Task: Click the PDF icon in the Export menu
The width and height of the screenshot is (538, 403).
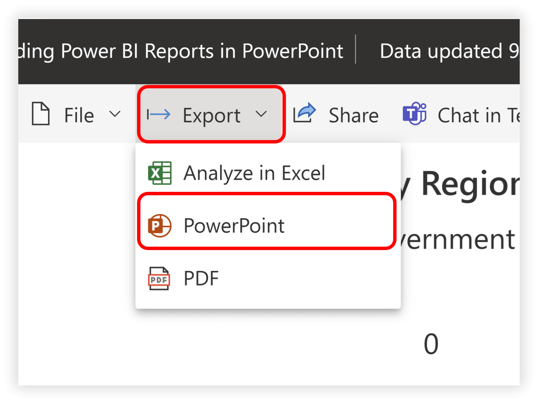Action: pos(159,278)
